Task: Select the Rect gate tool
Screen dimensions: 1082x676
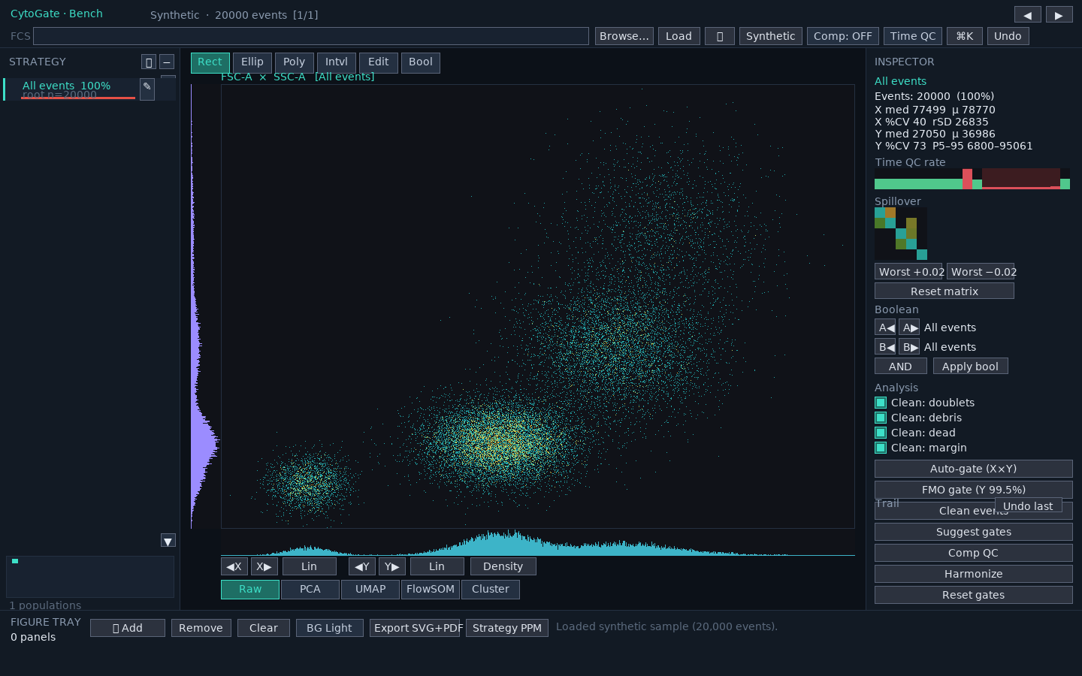Action: click(210, 62)
